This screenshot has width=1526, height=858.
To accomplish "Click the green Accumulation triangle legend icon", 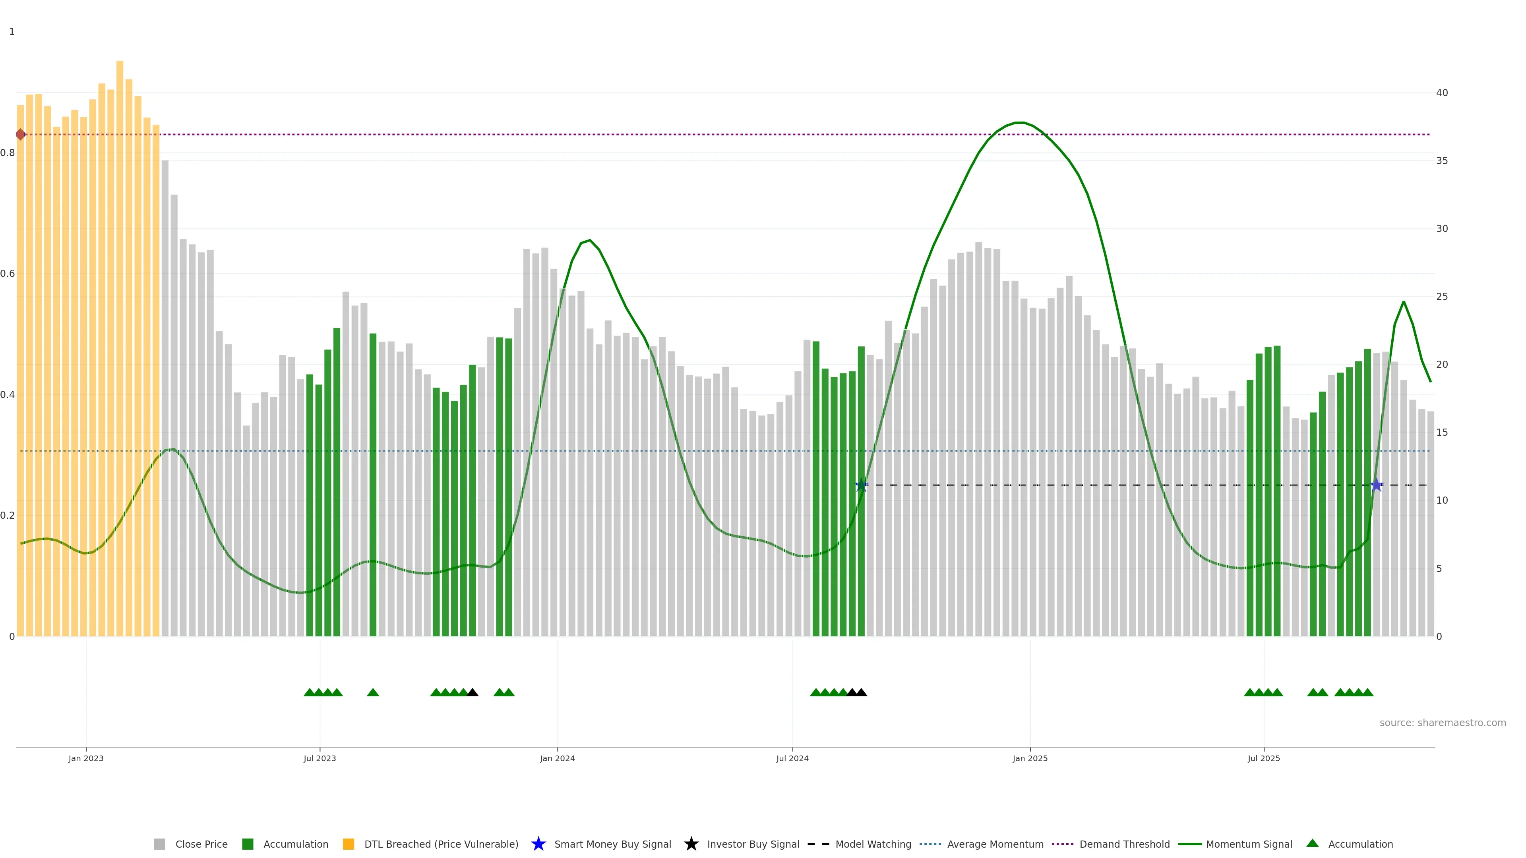I will pos(1312,843).
